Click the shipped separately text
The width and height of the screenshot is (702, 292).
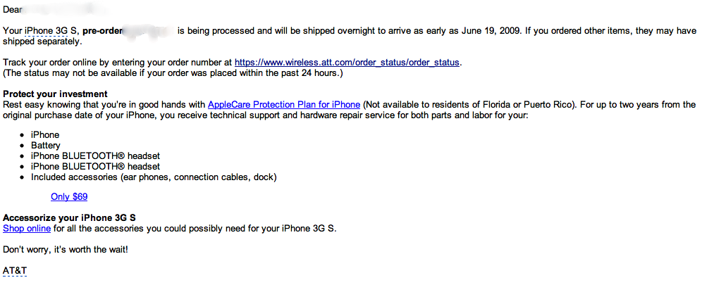pos(42,42)
